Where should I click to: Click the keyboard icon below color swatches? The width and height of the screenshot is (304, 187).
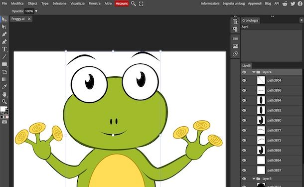point(4,122)
